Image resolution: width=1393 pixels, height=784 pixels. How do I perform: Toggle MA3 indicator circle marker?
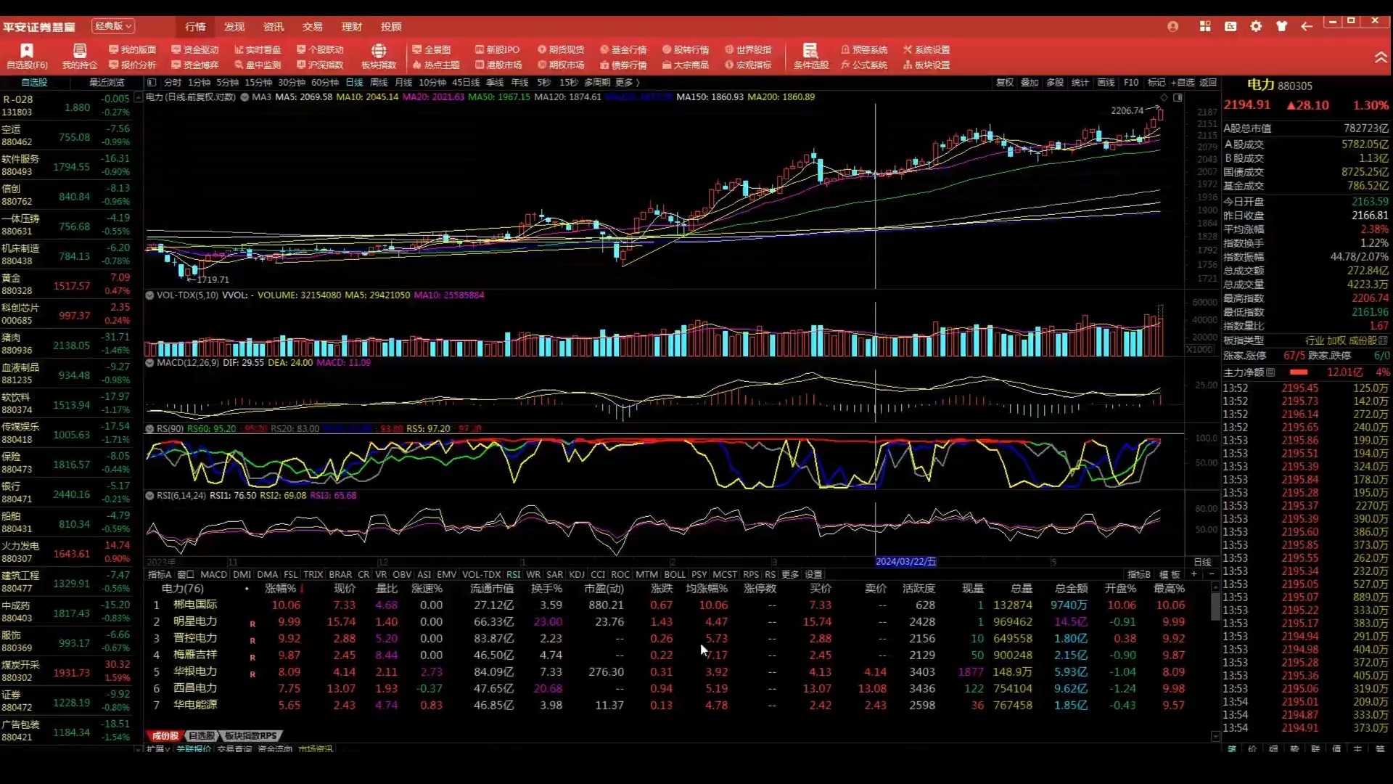point(245,97)
